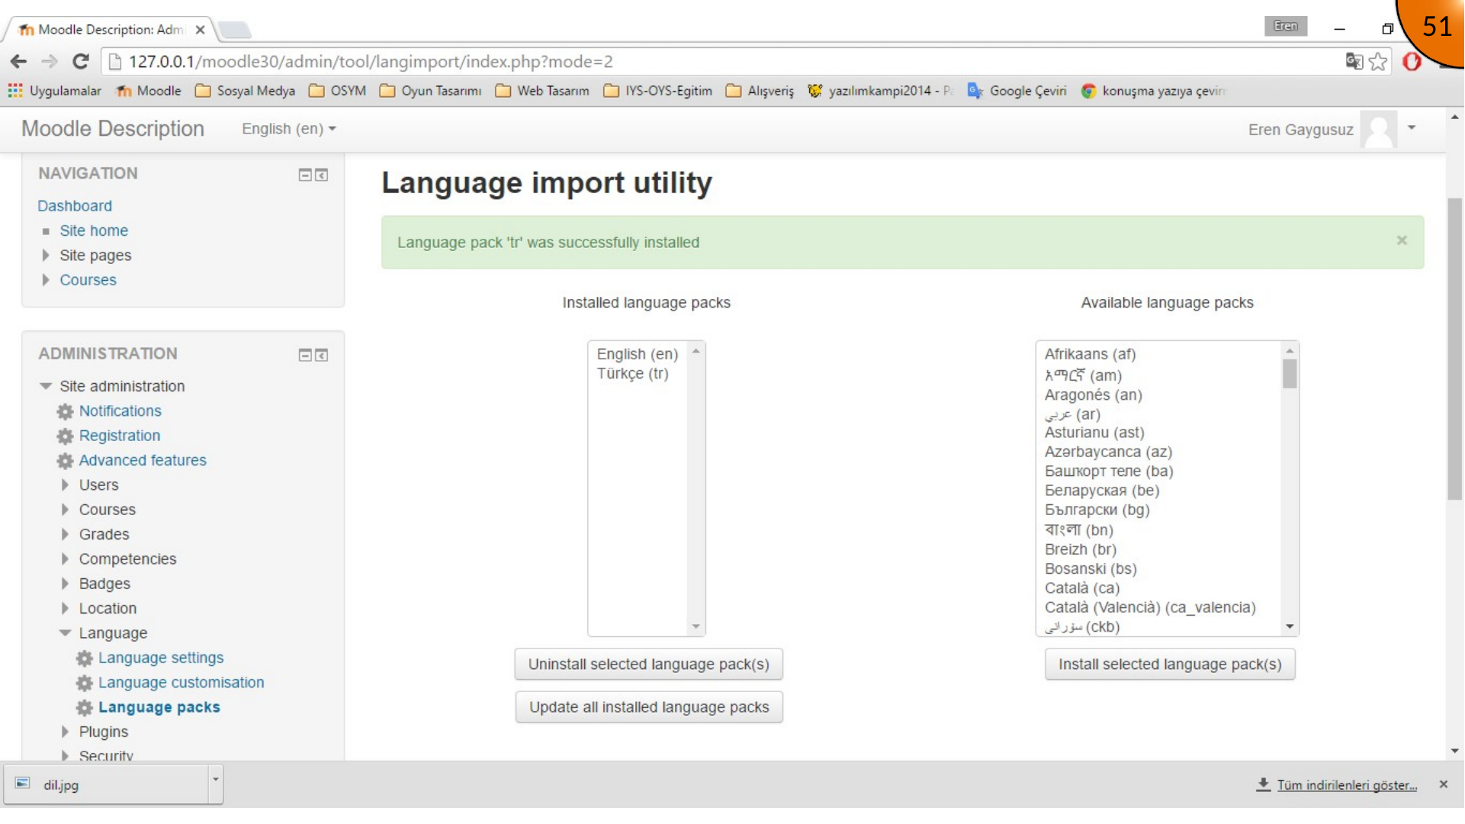1465x824 pixels.
Task: Close the Moodle Description browser tab
Action: pyautogui.click(x=200, y=30)
